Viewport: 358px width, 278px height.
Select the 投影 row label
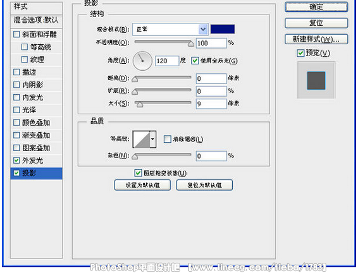click(29, 173)
